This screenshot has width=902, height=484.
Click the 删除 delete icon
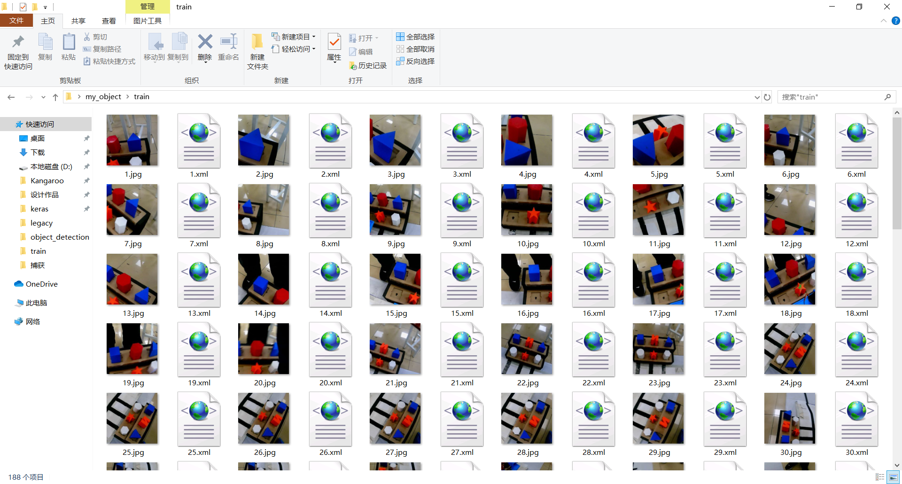[x=205, y=47]
